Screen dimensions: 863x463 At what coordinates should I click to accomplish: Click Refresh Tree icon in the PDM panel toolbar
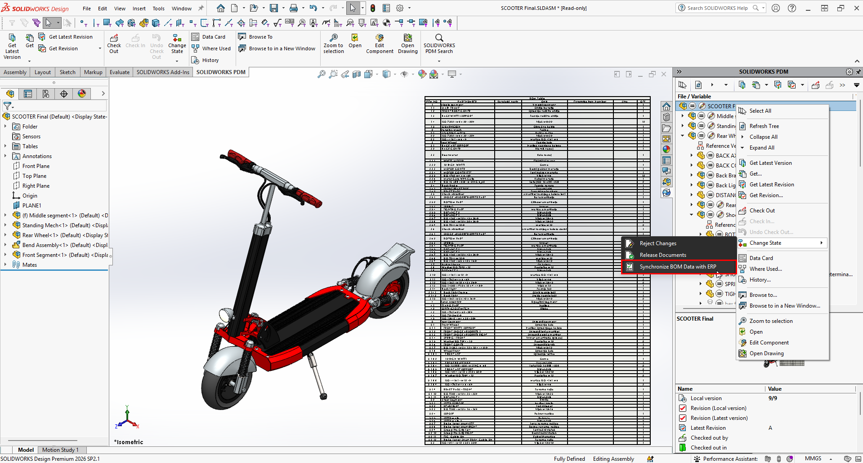tap(698, 84)
